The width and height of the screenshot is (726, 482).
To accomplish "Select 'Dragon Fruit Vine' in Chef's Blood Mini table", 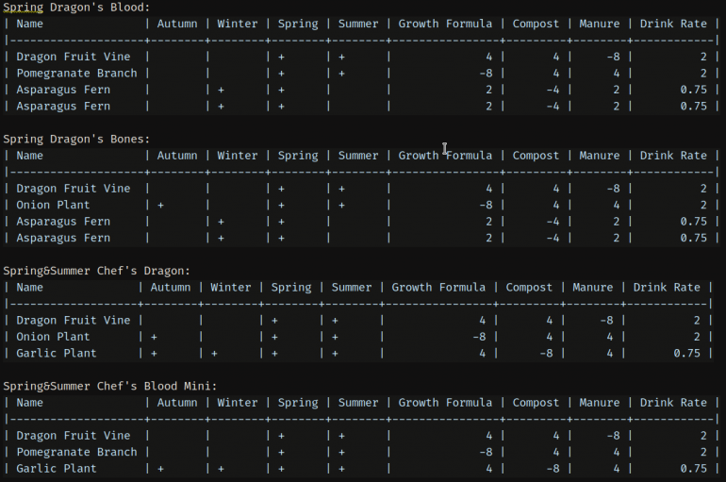I will 74,436.
